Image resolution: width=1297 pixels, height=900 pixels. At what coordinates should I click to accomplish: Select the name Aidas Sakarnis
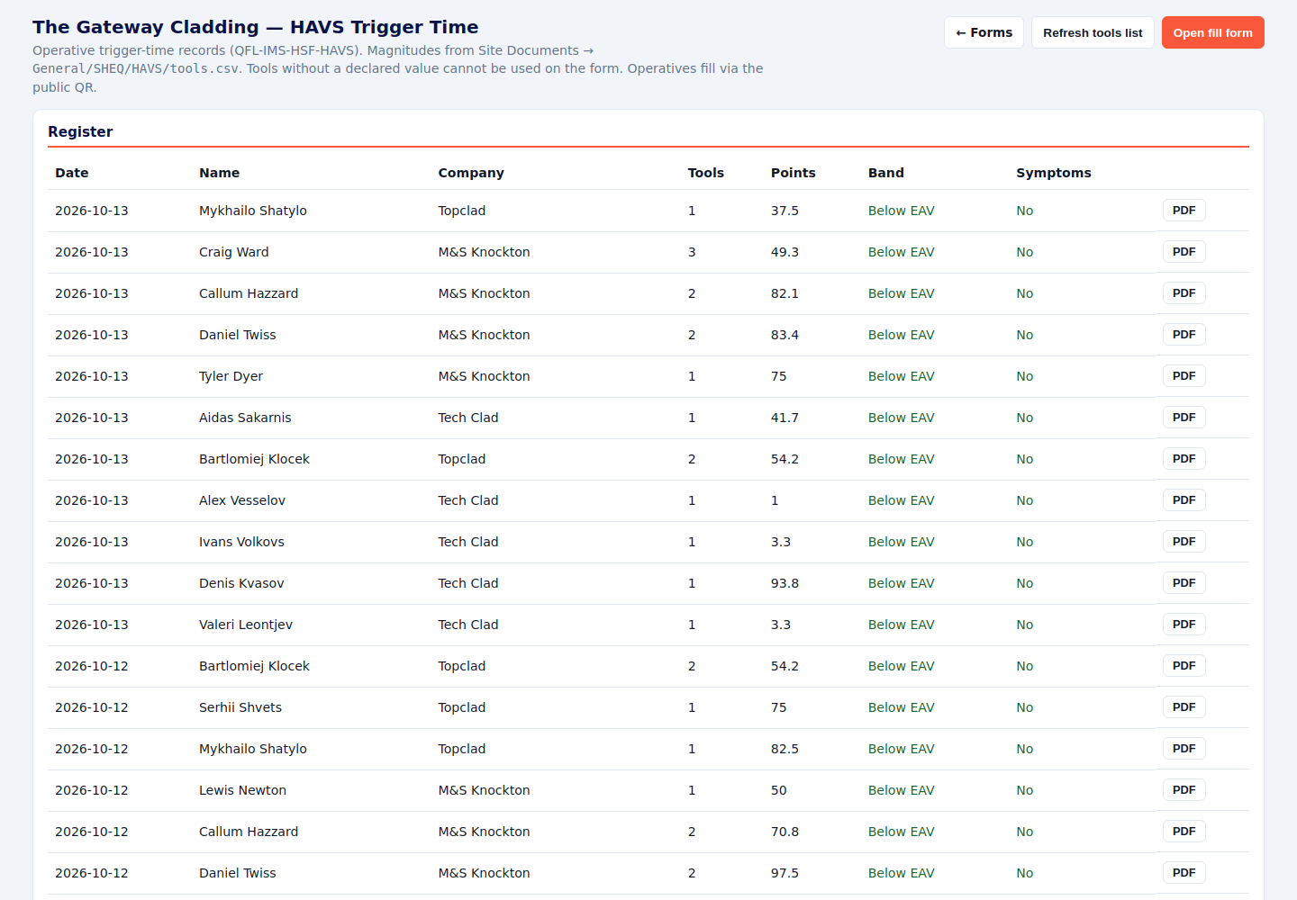(245, 418)
